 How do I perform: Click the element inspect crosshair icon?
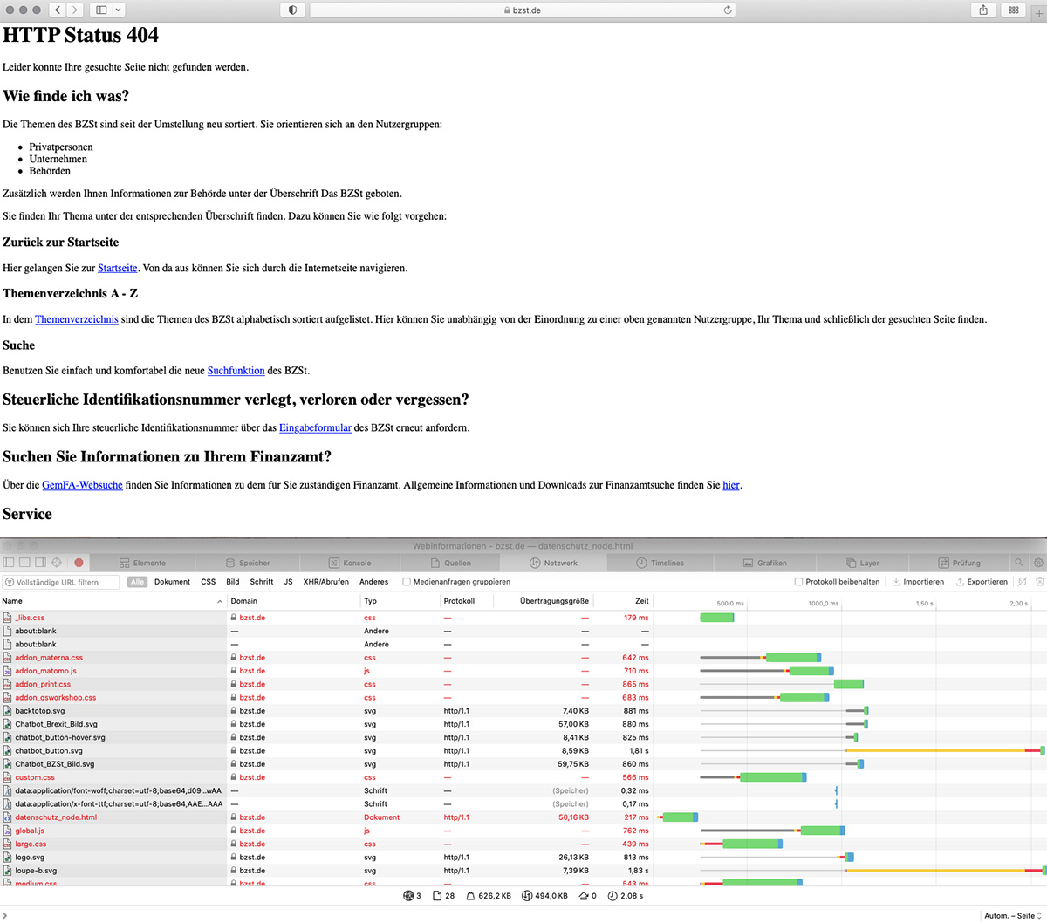[57, 563]
